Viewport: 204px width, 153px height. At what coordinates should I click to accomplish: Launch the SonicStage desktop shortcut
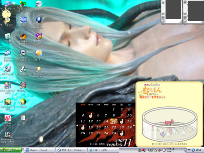tap(23, 69)
